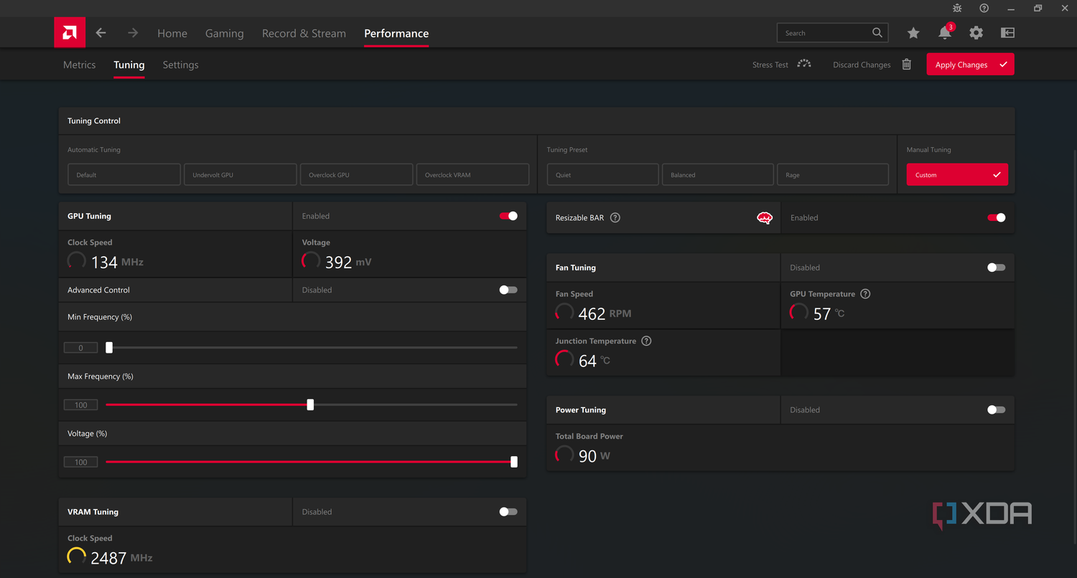This screenshot has height=578, width=1077.
Task: Go back with the left arrow
Action: click(101, 33)
